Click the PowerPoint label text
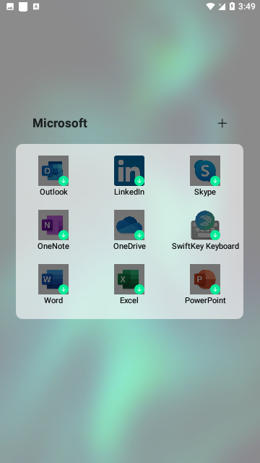Image resolution: width=260 pixels, height=463 pixels. (x=205, y=300)
